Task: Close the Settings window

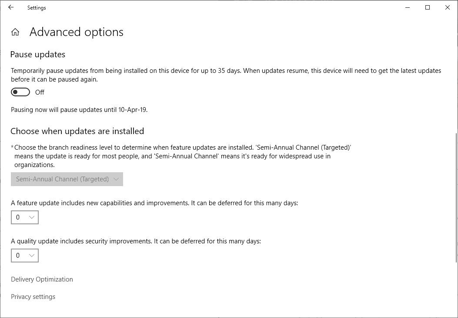Action: click(448, 7)
